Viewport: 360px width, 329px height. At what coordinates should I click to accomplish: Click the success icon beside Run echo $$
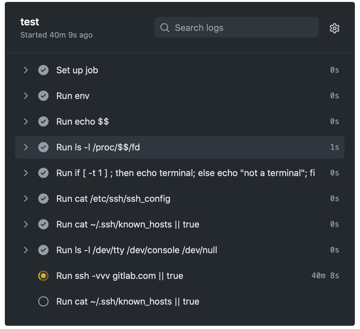coord(43,121)
